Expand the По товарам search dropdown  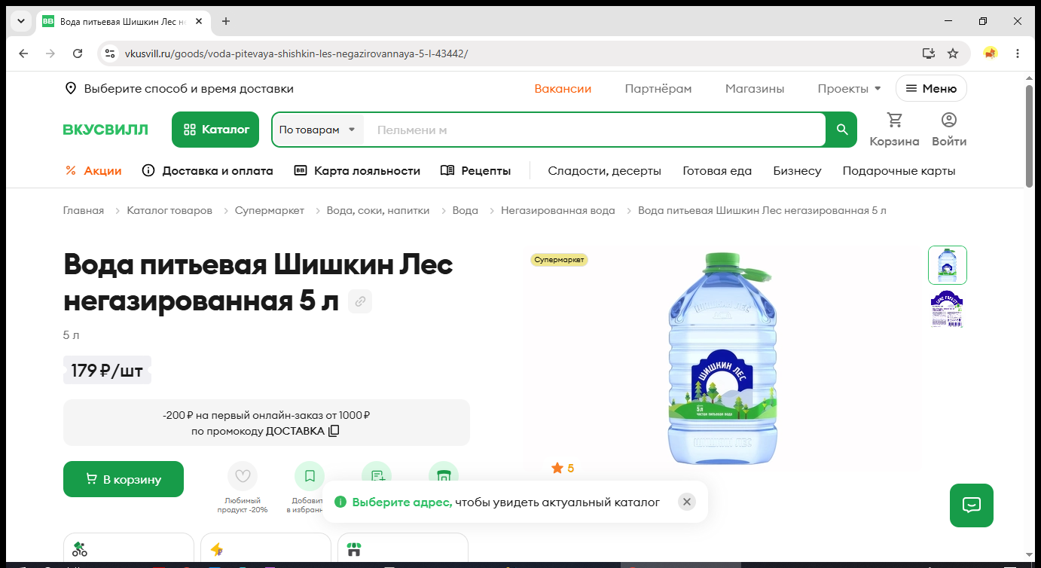tap(318, 130)
